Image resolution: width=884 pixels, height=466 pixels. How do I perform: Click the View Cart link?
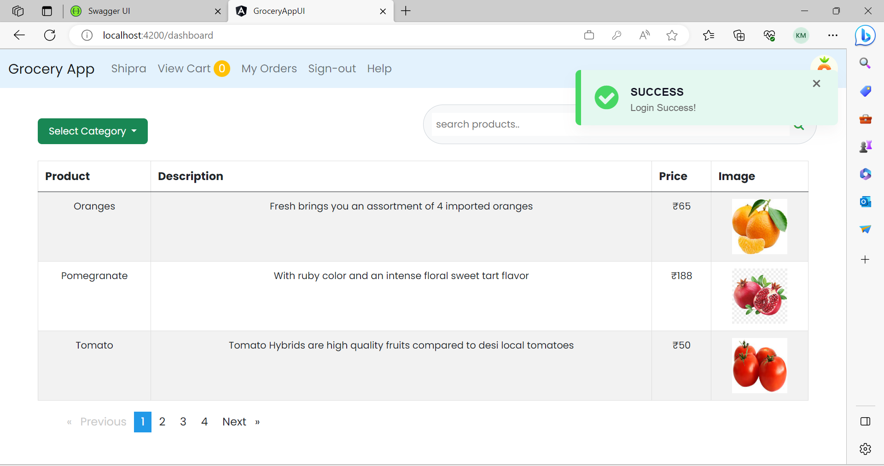[184, 68]
